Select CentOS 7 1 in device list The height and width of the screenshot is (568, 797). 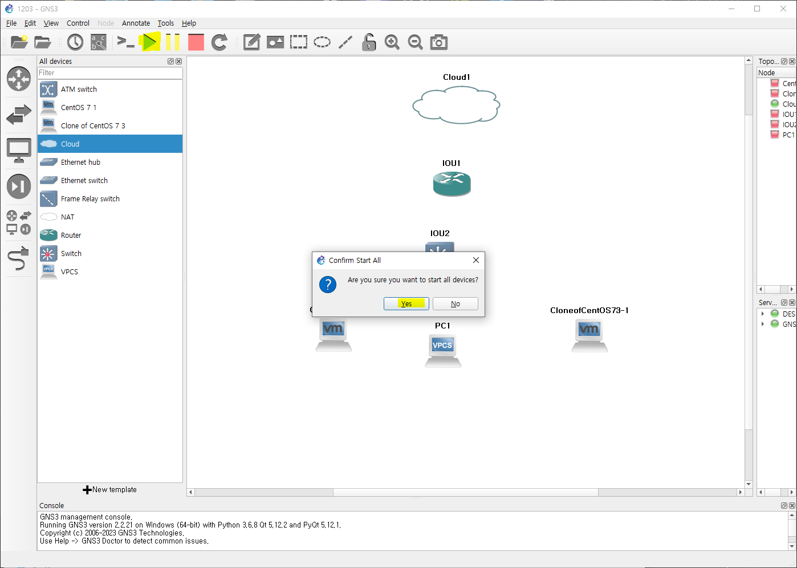tap(110, 107)
